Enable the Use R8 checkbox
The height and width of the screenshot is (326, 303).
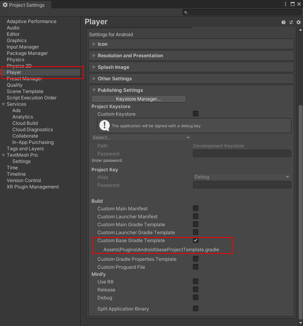point(195,281)
